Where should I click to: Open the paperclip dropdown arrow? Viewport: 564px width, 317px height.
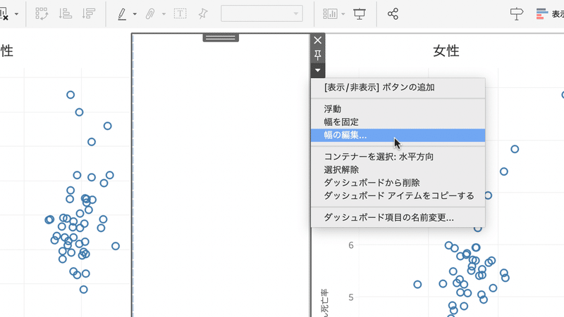point(164,14)
